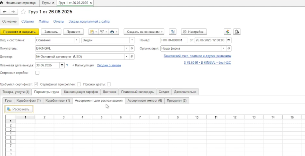
Task: Open calendar picker for Плановая дата выезда
Action: pyautogui.click(x=62, y=65)
